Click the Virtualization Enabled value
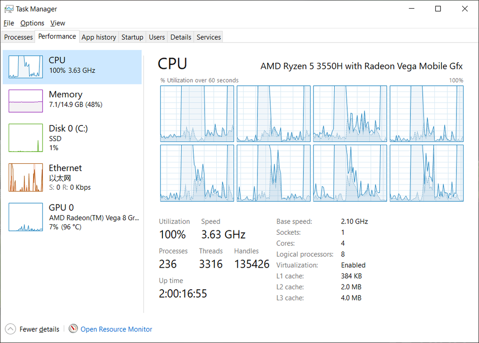 click(x=353, y=265)
